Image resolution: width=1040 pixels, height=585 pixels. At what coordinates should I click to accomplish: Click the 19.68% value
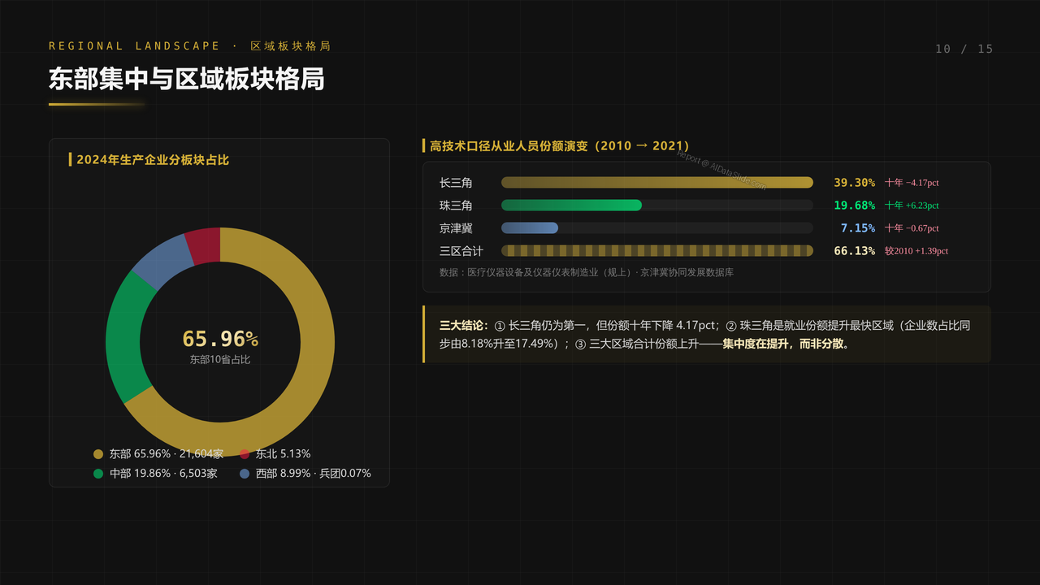tap(855, 206)
